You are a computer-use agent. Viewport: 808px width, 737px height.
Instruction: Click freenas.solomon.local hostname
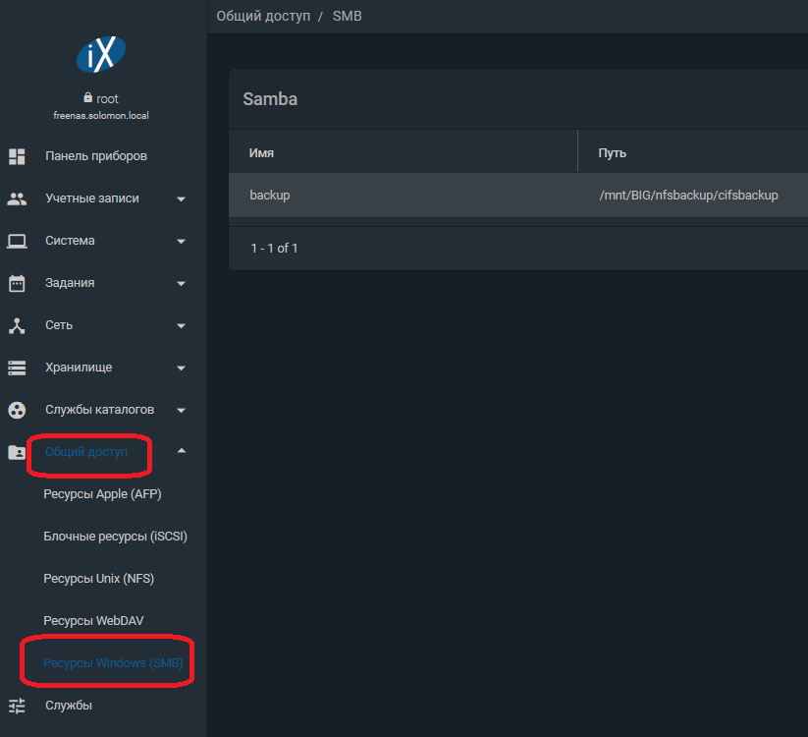101,116
